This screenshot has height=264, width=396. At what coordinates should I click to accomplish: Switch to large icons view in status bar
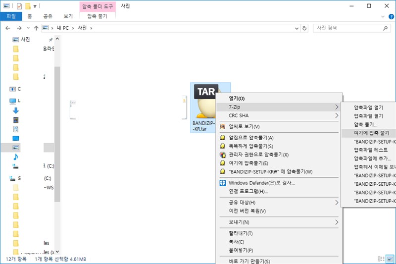tap(391, 259)
